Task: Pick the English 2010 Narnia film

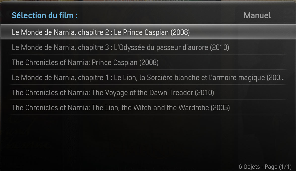Action: click(x=113, y=93)
